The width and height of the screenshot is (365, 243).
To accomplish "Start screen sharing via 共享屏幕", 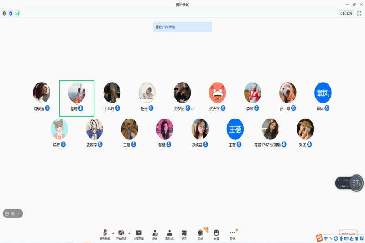I will pos(139,234).
